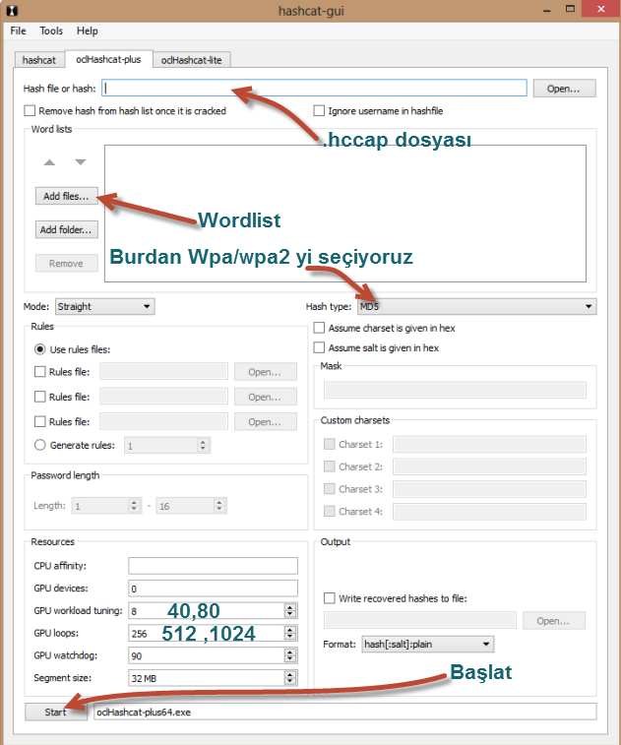Screen dimensions: 621x745
Task: Click the Add files button
Action: tap(67, 196)
